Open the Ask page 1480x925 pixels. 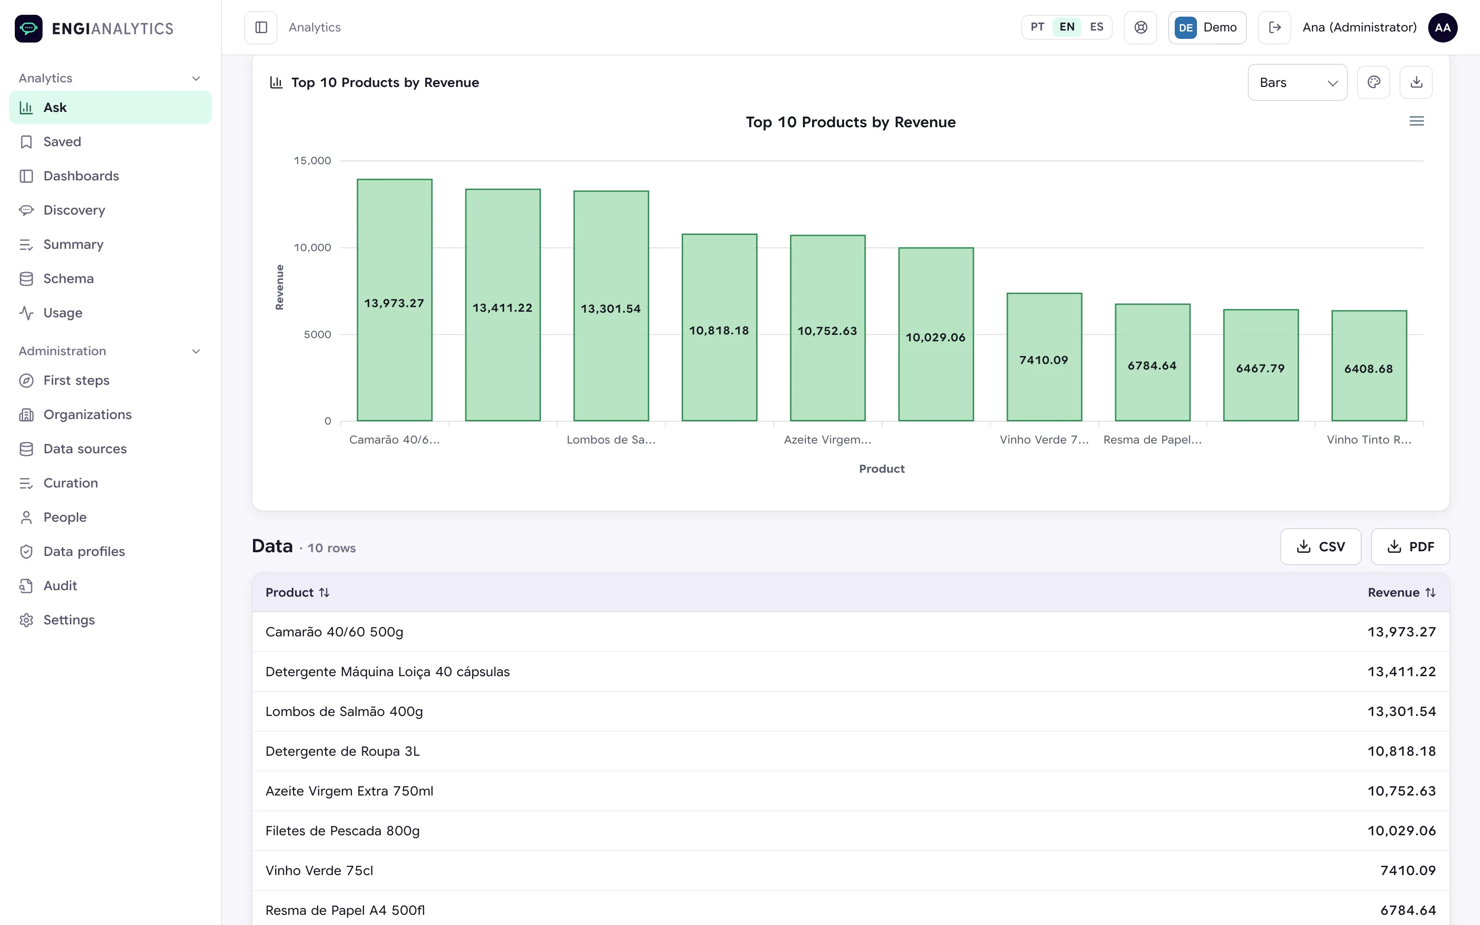pos(110,108)
